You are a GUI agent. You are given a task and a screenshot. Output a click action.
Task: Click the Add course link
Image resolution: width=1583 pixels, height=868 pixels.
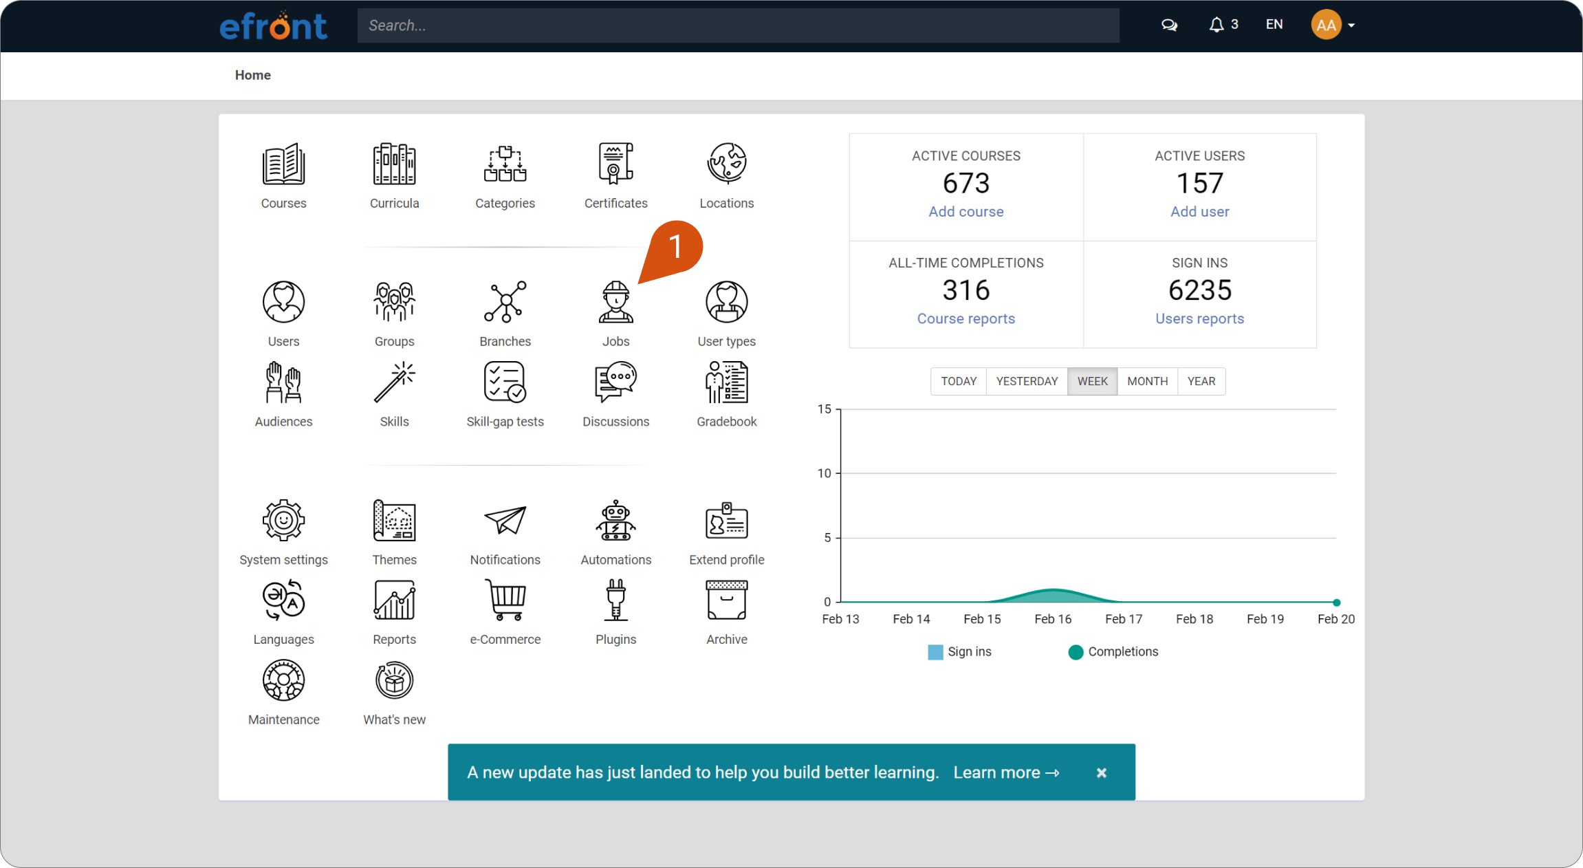click(x=965, y=212)
